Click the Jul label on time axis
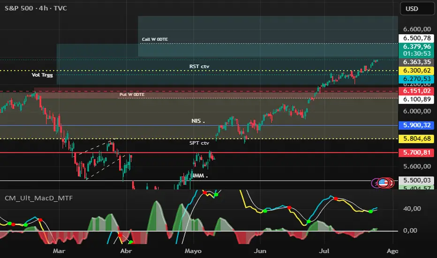This screenshot has width=437, height=258. [x=324, y=251]
